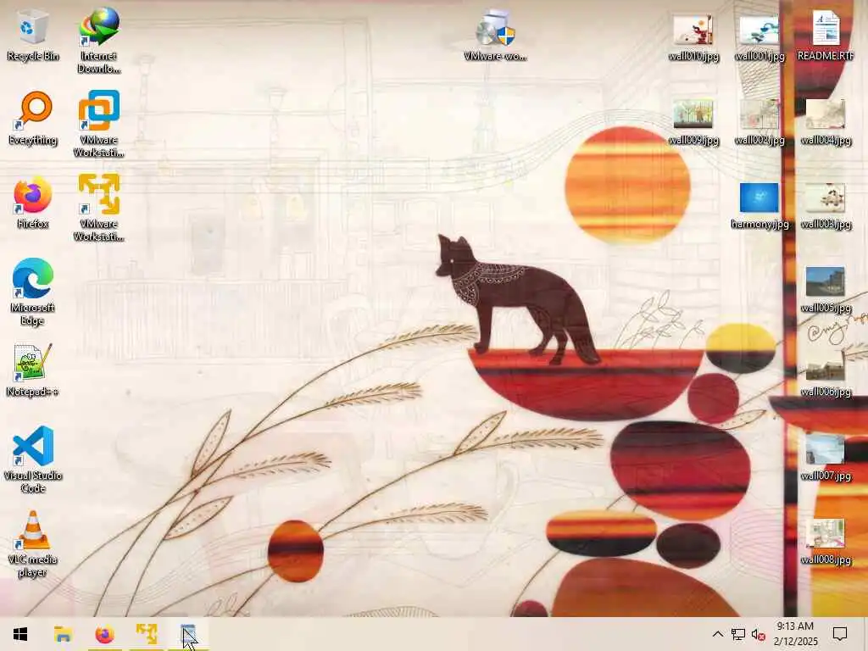868x651 pixels.
Task: Open network status in system tray
Action: (738, 634)
